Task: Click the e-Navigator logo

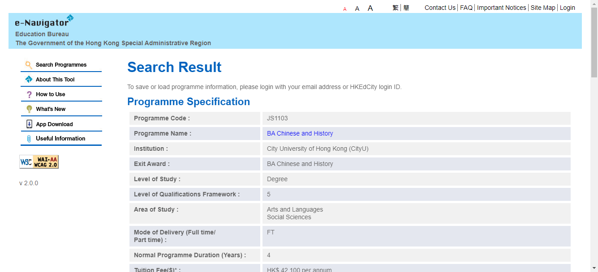Action: point(44,21)
